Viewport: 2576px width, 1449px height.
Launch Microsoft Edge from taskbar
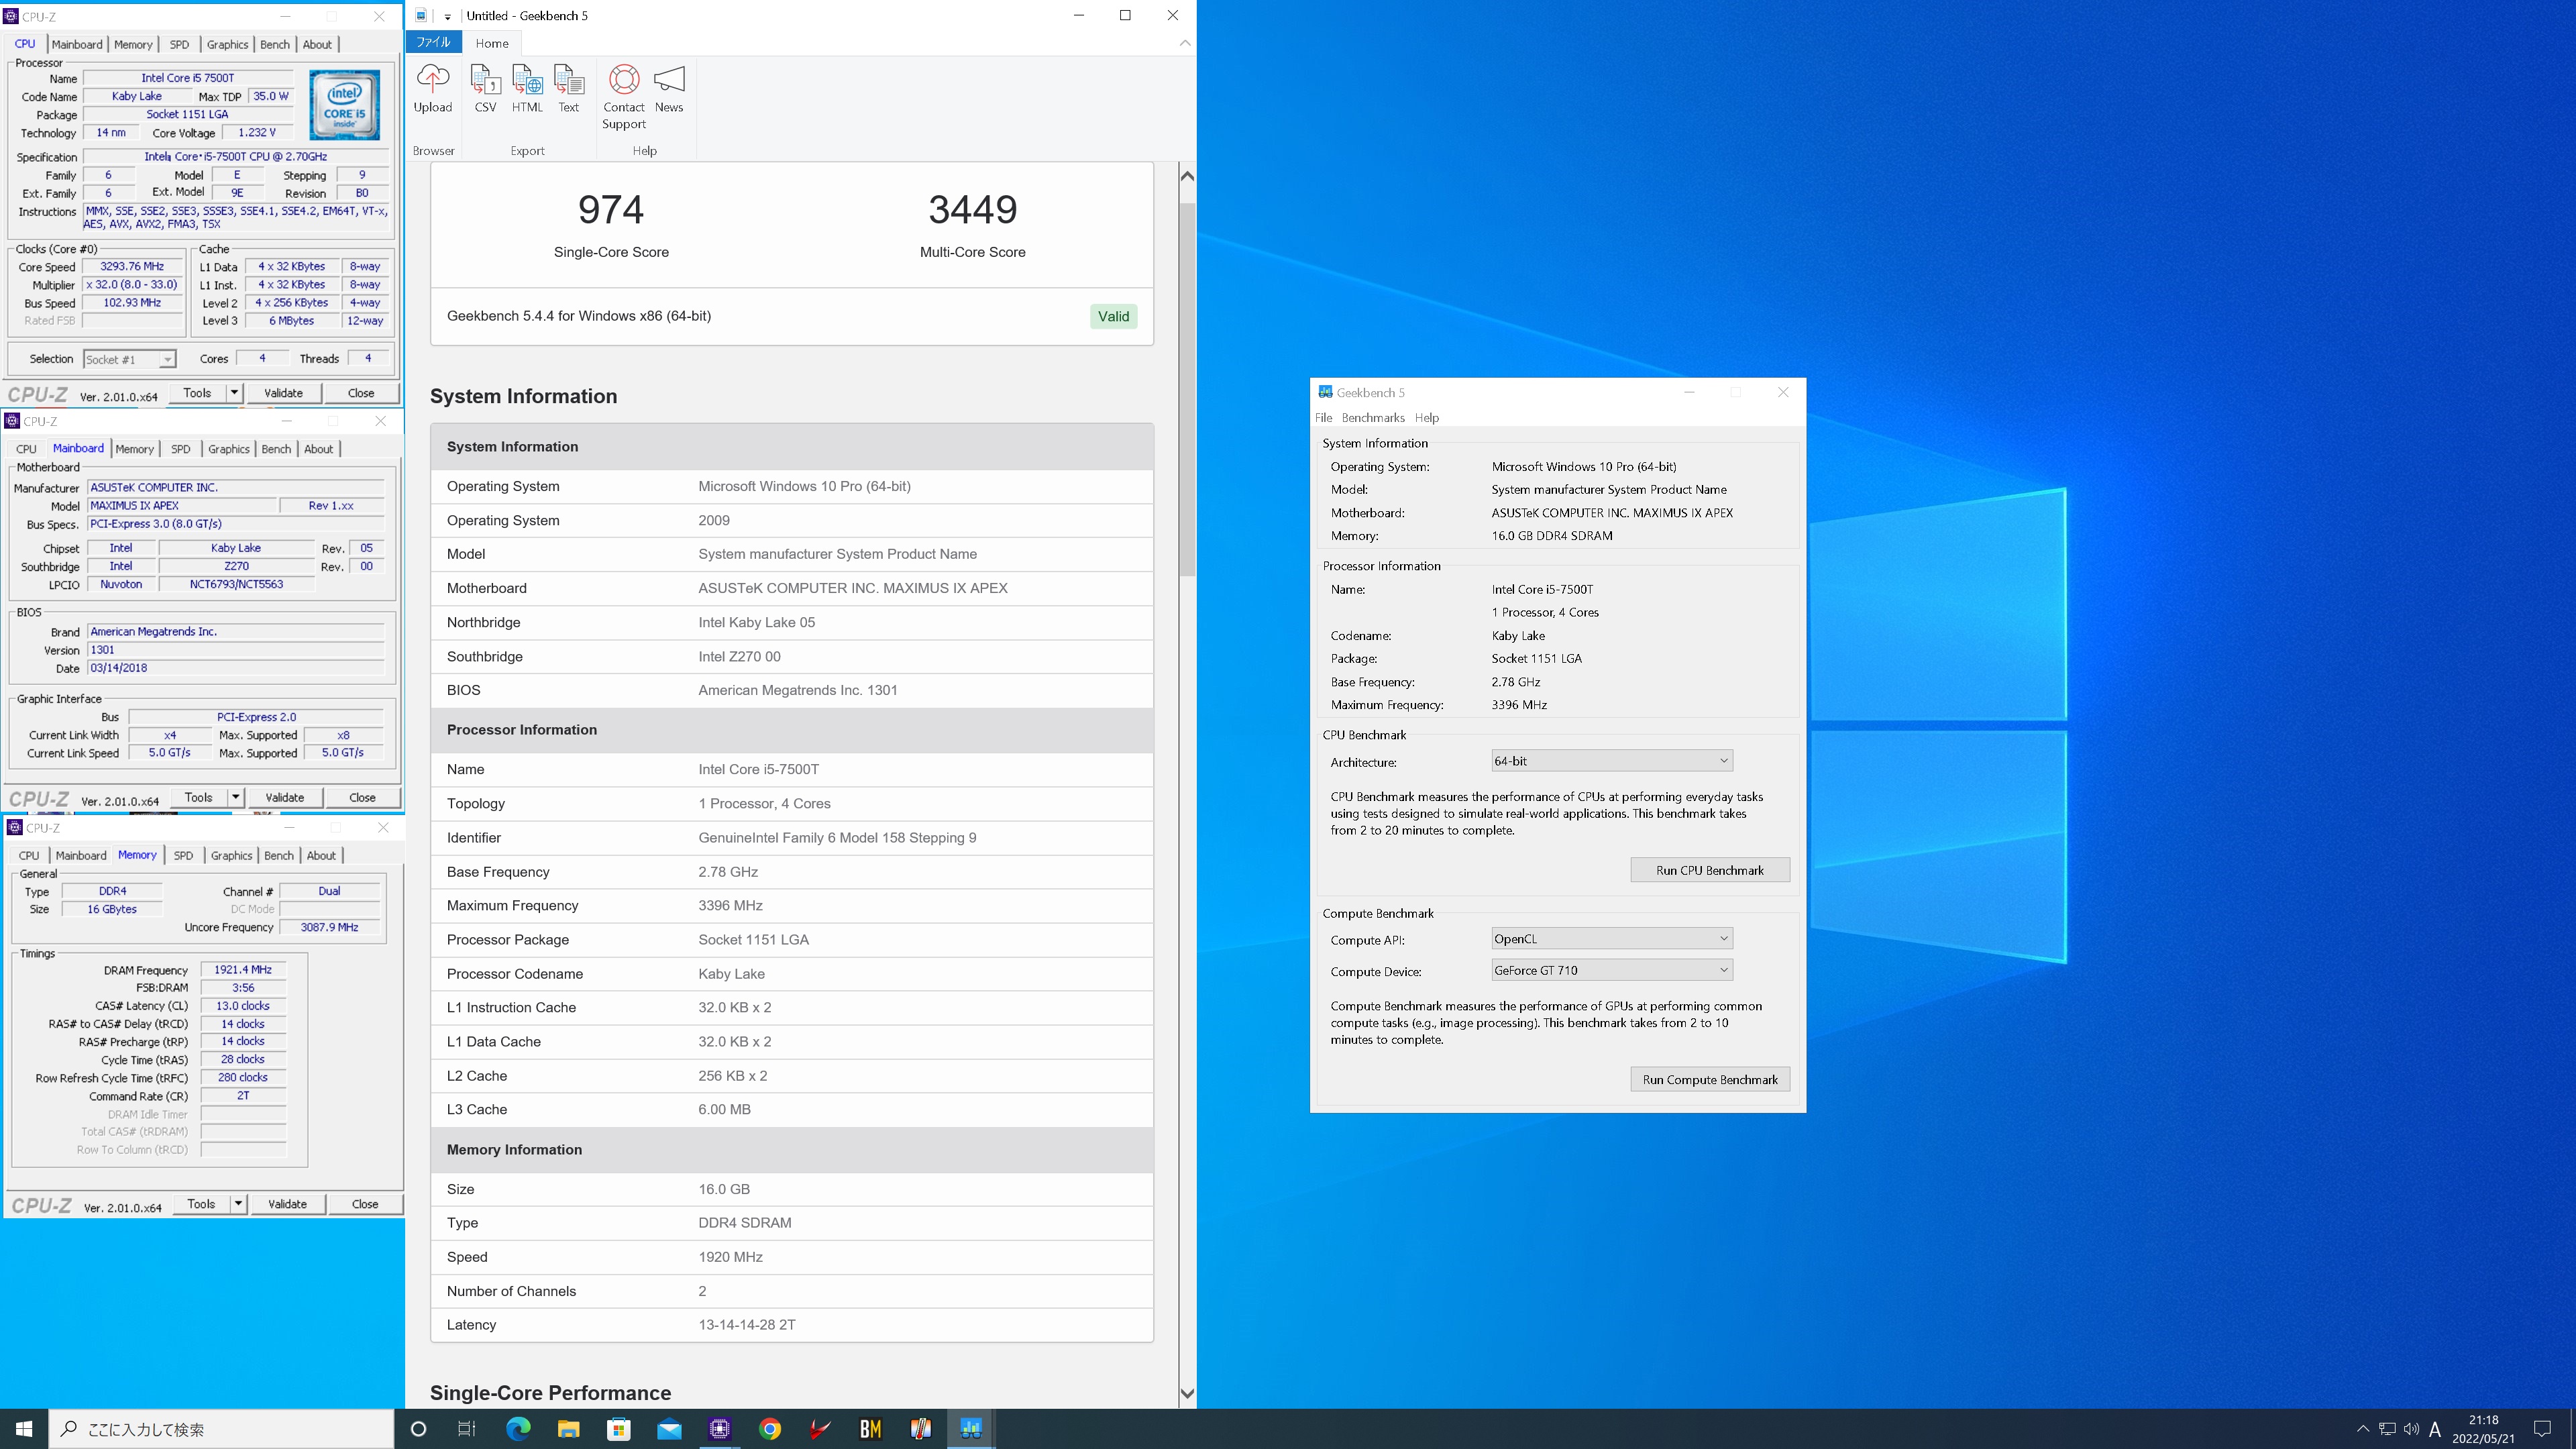pos(518,1429)
